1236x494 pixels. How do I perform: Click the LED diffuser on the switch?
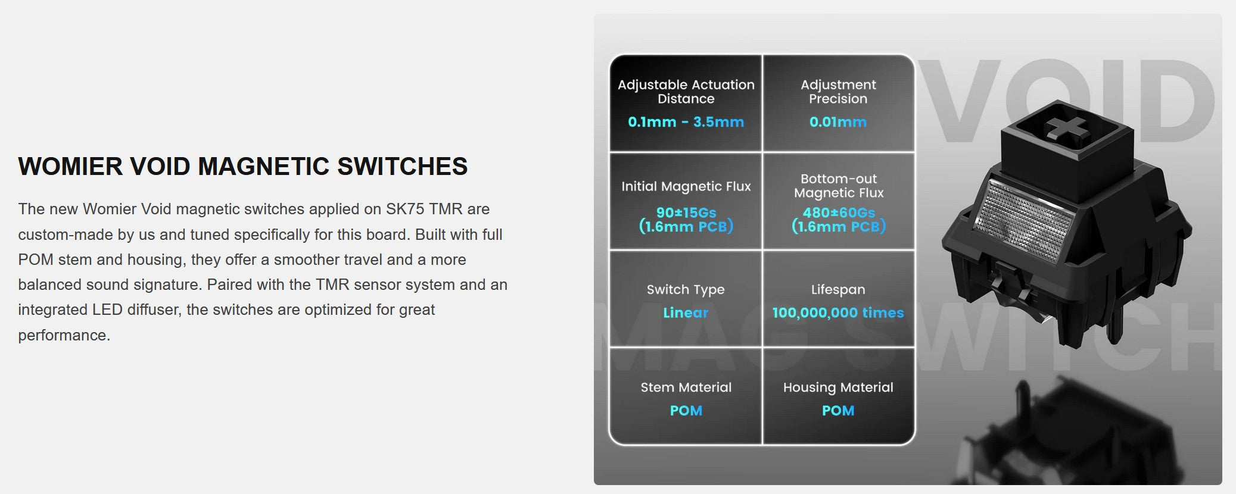[x=1020, y=220]
